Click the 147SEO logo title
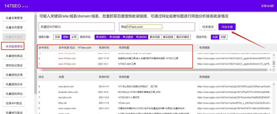 [13, 6]
